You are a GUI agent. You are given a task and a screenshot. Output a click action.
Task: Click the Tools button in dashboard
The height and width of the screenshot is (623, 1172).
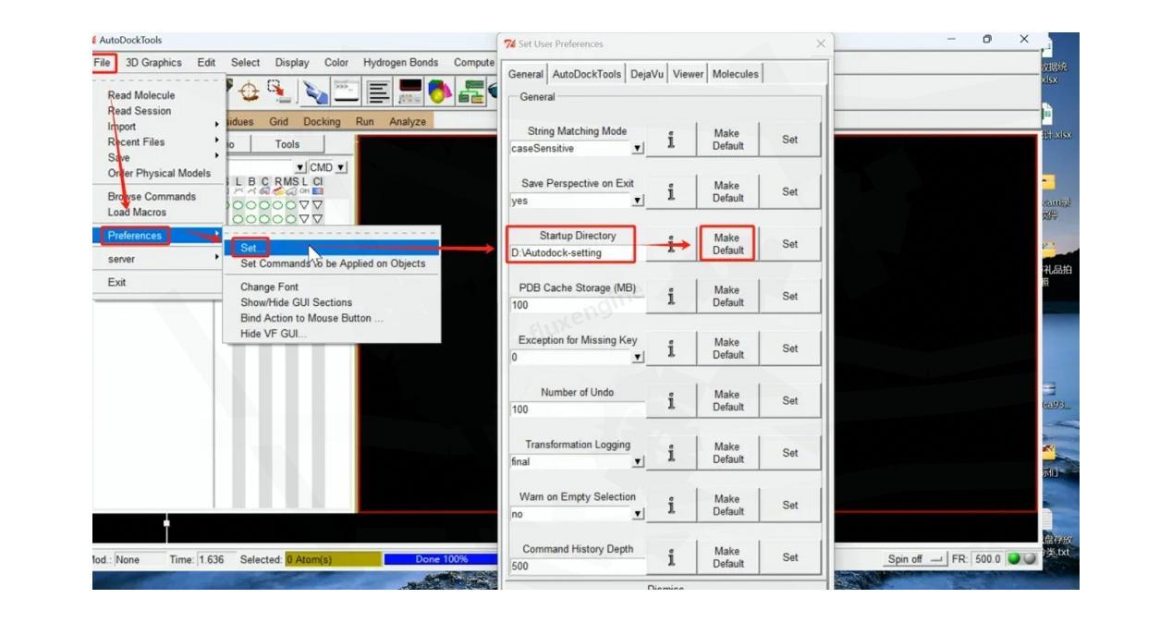[287, 144]
